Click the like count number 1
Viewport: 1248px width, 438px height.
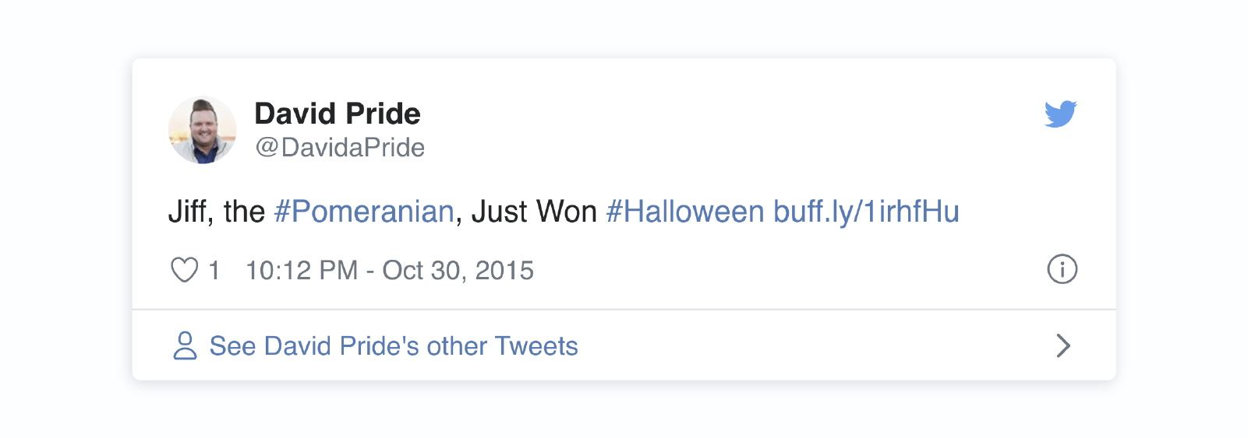tap(214, 270)
